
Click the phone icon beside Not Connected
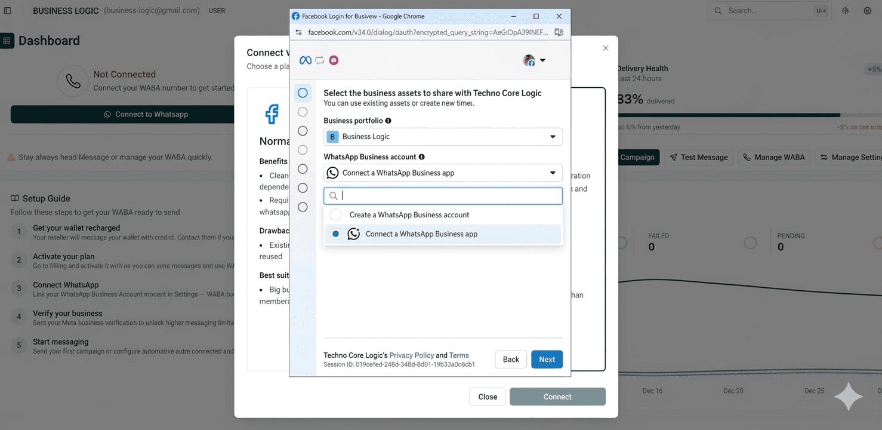click(73, 81)
